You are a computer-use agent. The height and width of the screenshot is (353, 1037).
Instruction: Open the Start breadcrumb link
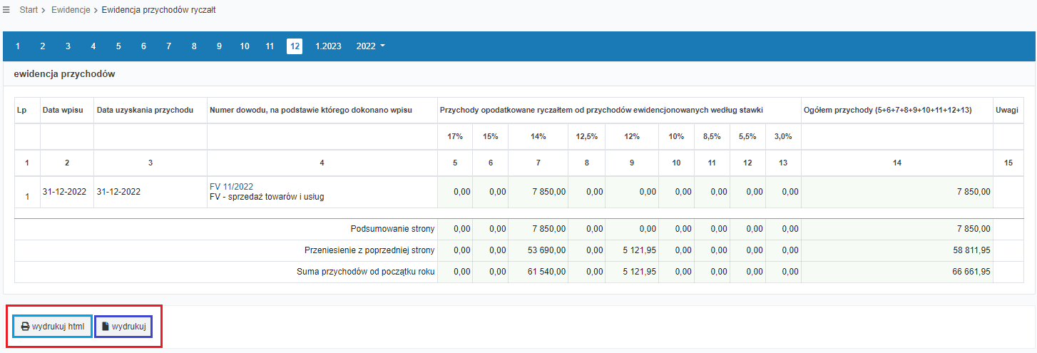coord(29,10)
